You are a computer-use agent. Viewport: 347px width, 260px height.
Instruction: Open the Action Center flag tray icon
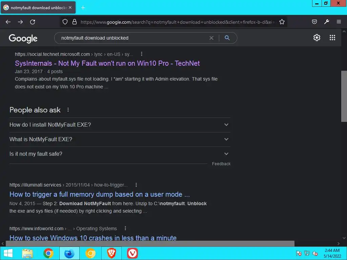click(299, 253)
